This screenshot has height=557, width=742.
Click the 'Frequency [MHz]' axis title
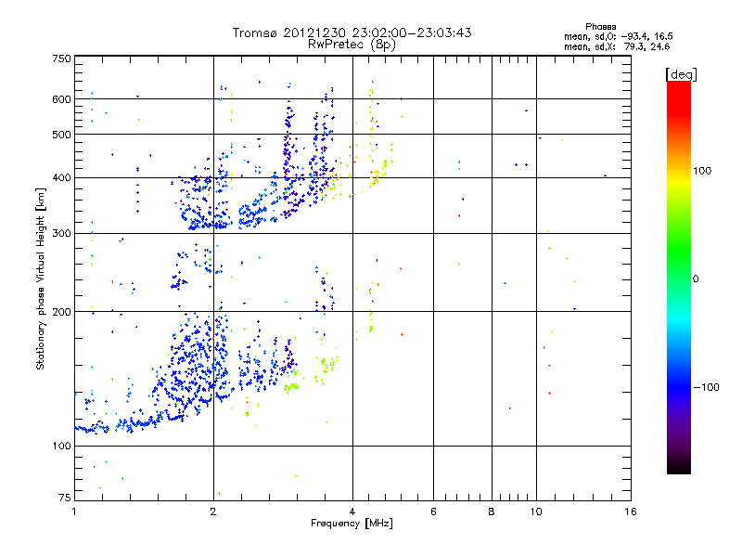point(352,524)
